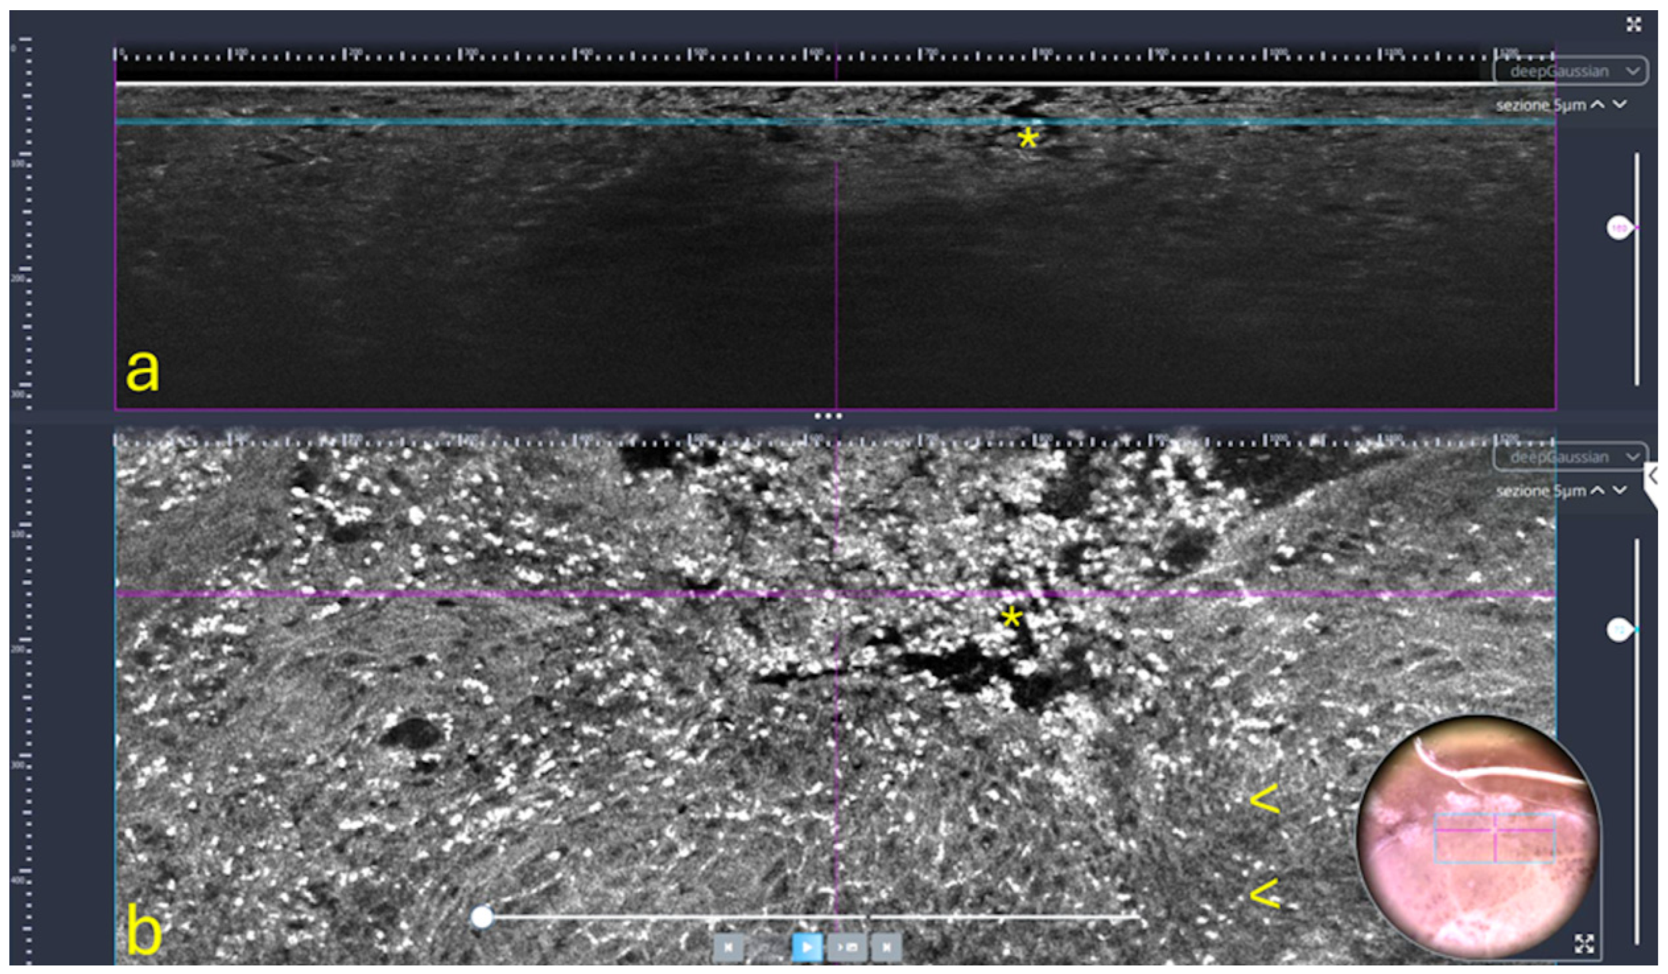Image resolution: width=1668 pixels, height=974 pixels.
Task: Click lower panel vertical depth slider handle
Action: [x=1619, y=630]
